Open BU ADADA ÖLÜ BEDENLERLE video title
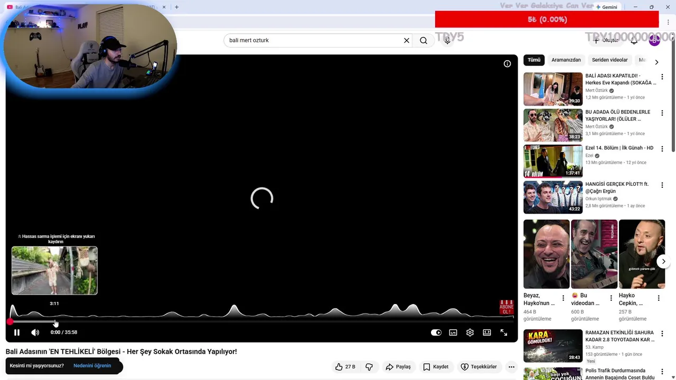The width and height of the screenshot is (676, 380). point(618,116)
